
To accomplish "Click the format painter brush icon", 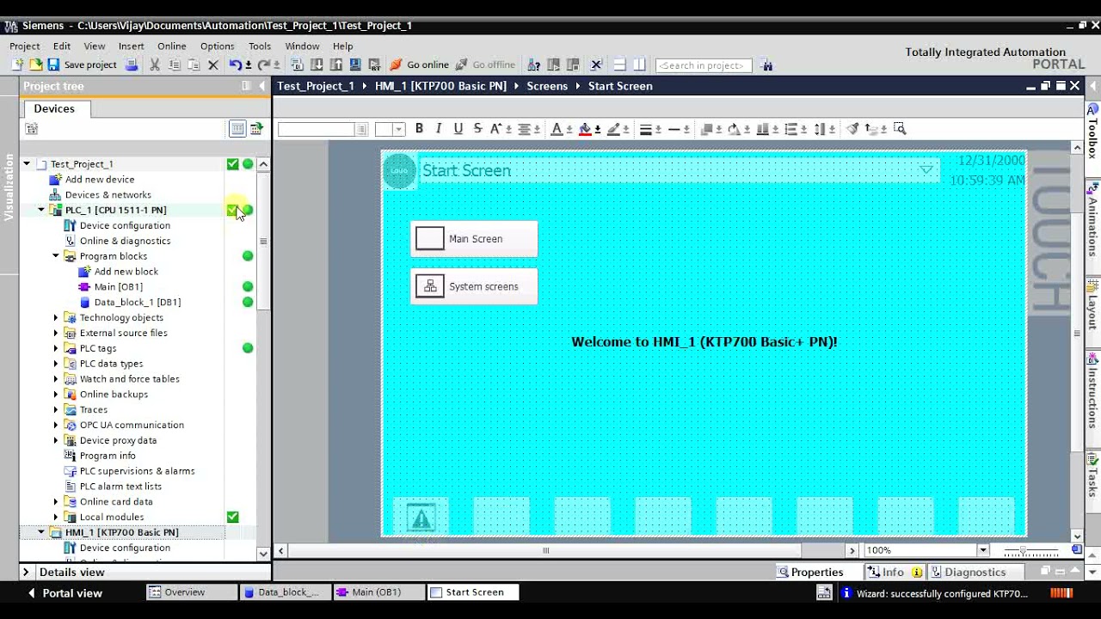I will point(852,129).
